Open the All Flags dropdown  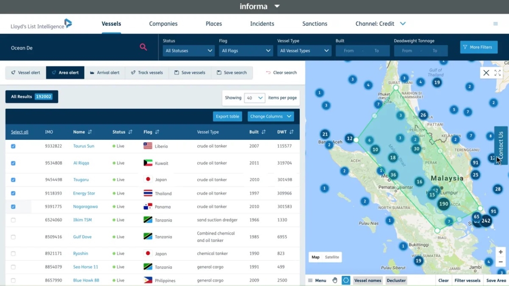click(x=245, y=50)
